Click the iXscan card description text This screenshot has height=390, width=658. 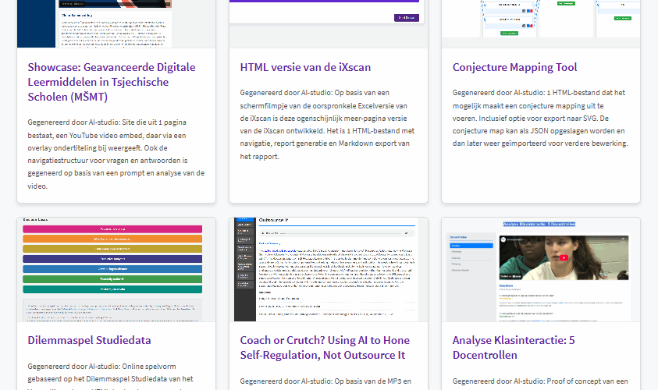(328, 125)
